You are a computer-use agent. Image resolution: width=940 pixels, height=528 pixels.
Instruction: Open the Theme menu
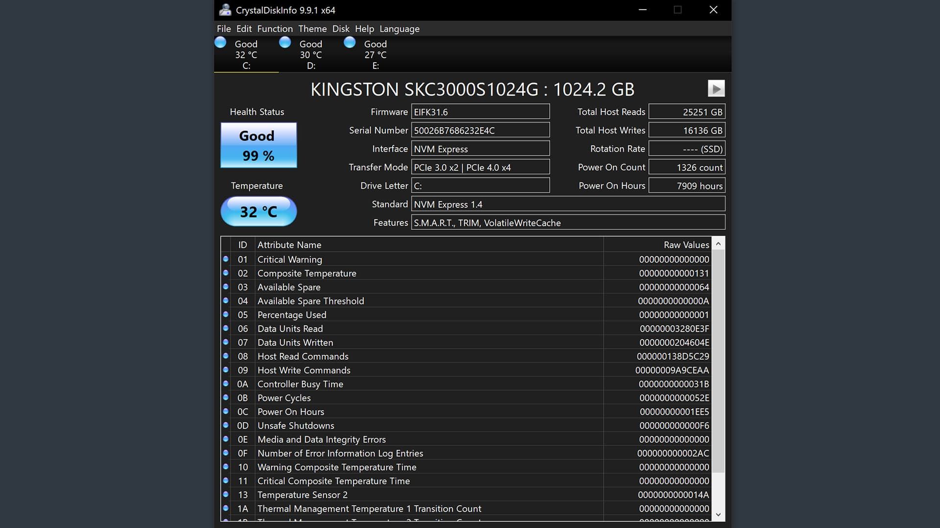click(x=312, y=29)
